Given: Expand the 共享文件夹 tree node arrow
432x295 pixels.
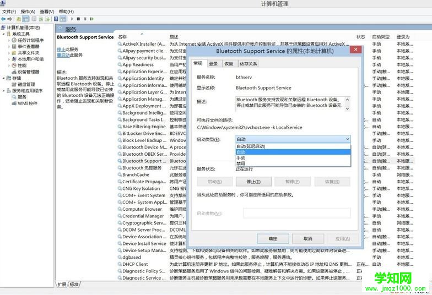Looking at the screenshot, I should tap(9, 53).
